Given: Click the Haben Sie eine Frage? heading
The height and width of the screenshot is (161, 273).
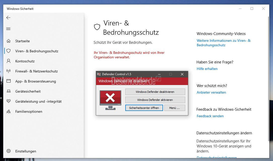Looking at the screenshot, I should click(x=215, y=62).
